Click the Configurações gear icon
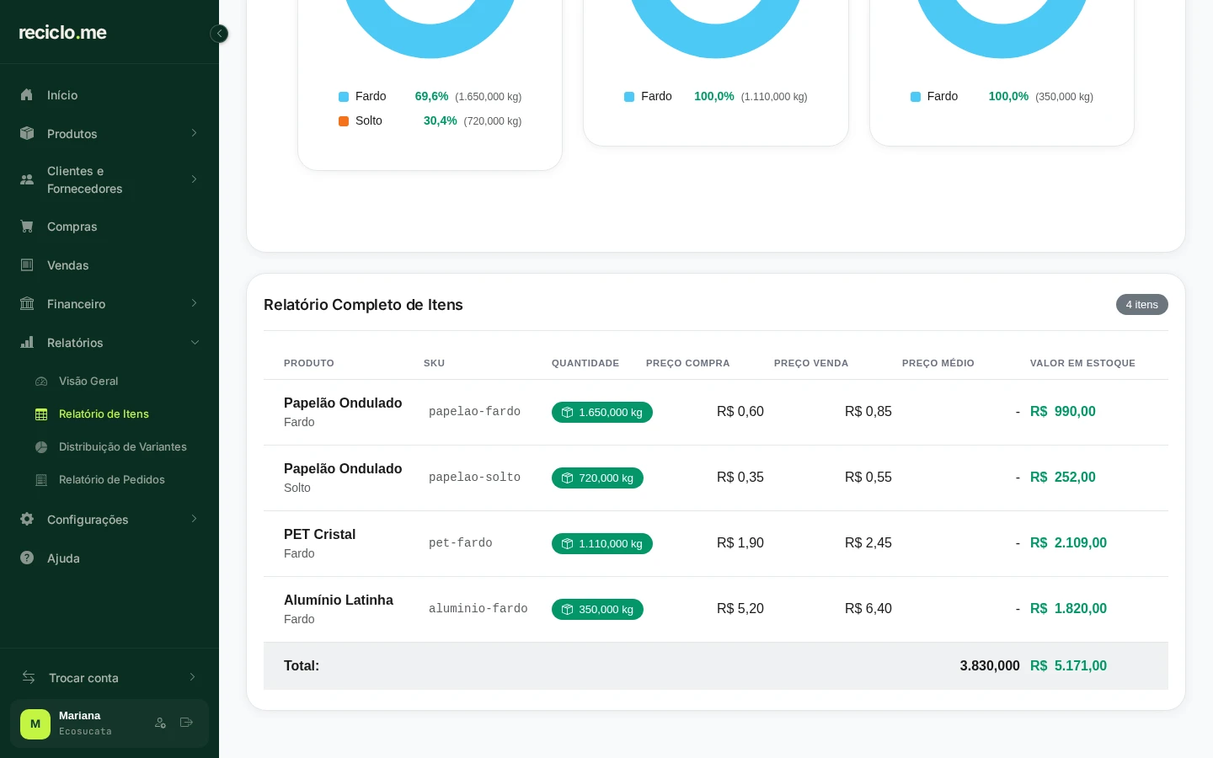The image size is (1213, 758). (x=27, y=520)
